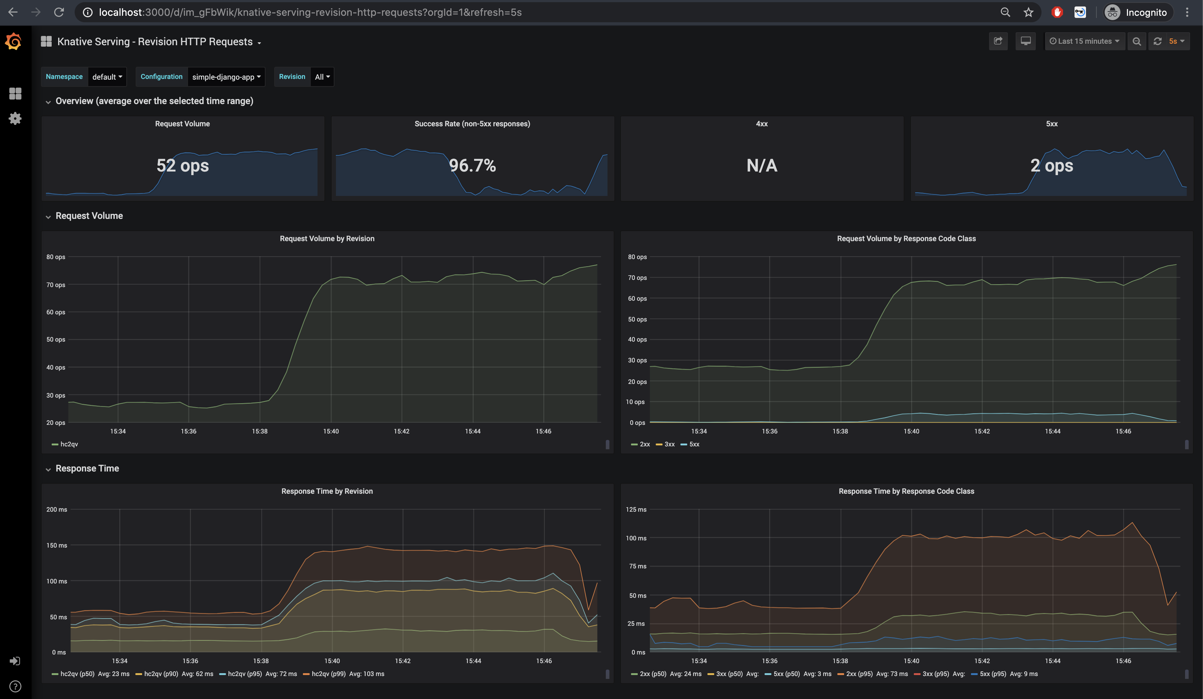Open the Configuration simple-django-app dropdown
The width and height of the screenshot is (1203, 699).
click(x=226, y=77)
